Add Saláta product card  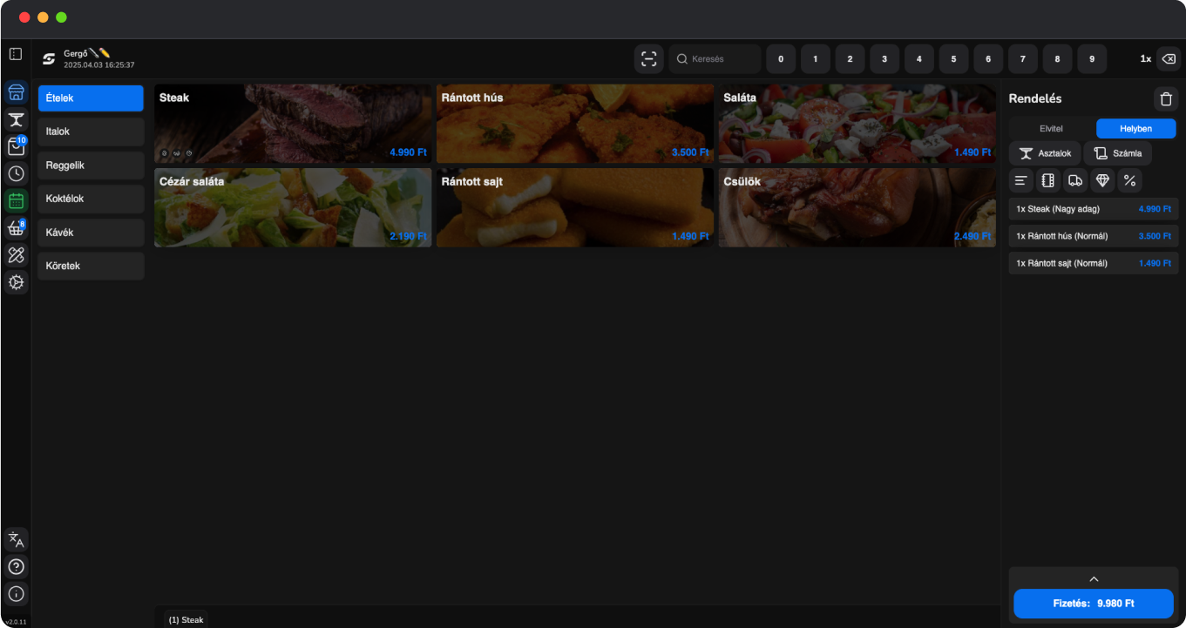(857, 124)
